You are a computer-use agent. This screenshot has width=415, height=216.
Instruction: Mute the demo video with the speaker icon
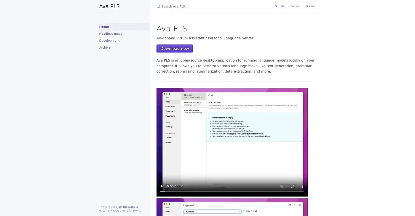click(282, 186)
